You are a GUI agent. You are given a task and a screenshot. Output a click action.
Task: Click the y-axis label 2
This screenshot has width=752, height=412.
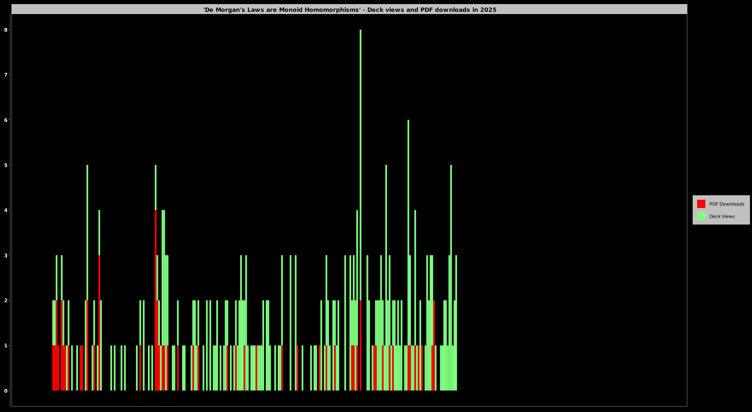click(x=6, y=300)
